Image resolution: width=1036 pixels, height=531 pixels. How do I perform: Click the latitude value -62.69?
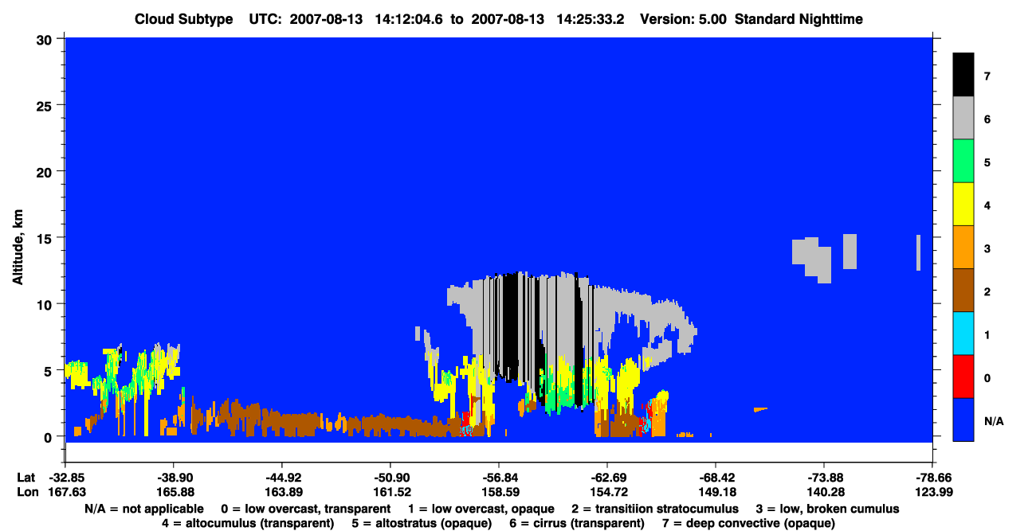pyautogui.click(x=606, y=477)
